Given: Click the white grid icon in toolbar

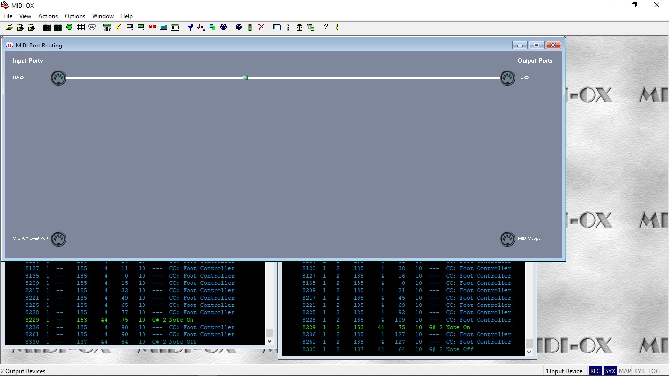Looking at the screenshot, I should coord(81,27).
